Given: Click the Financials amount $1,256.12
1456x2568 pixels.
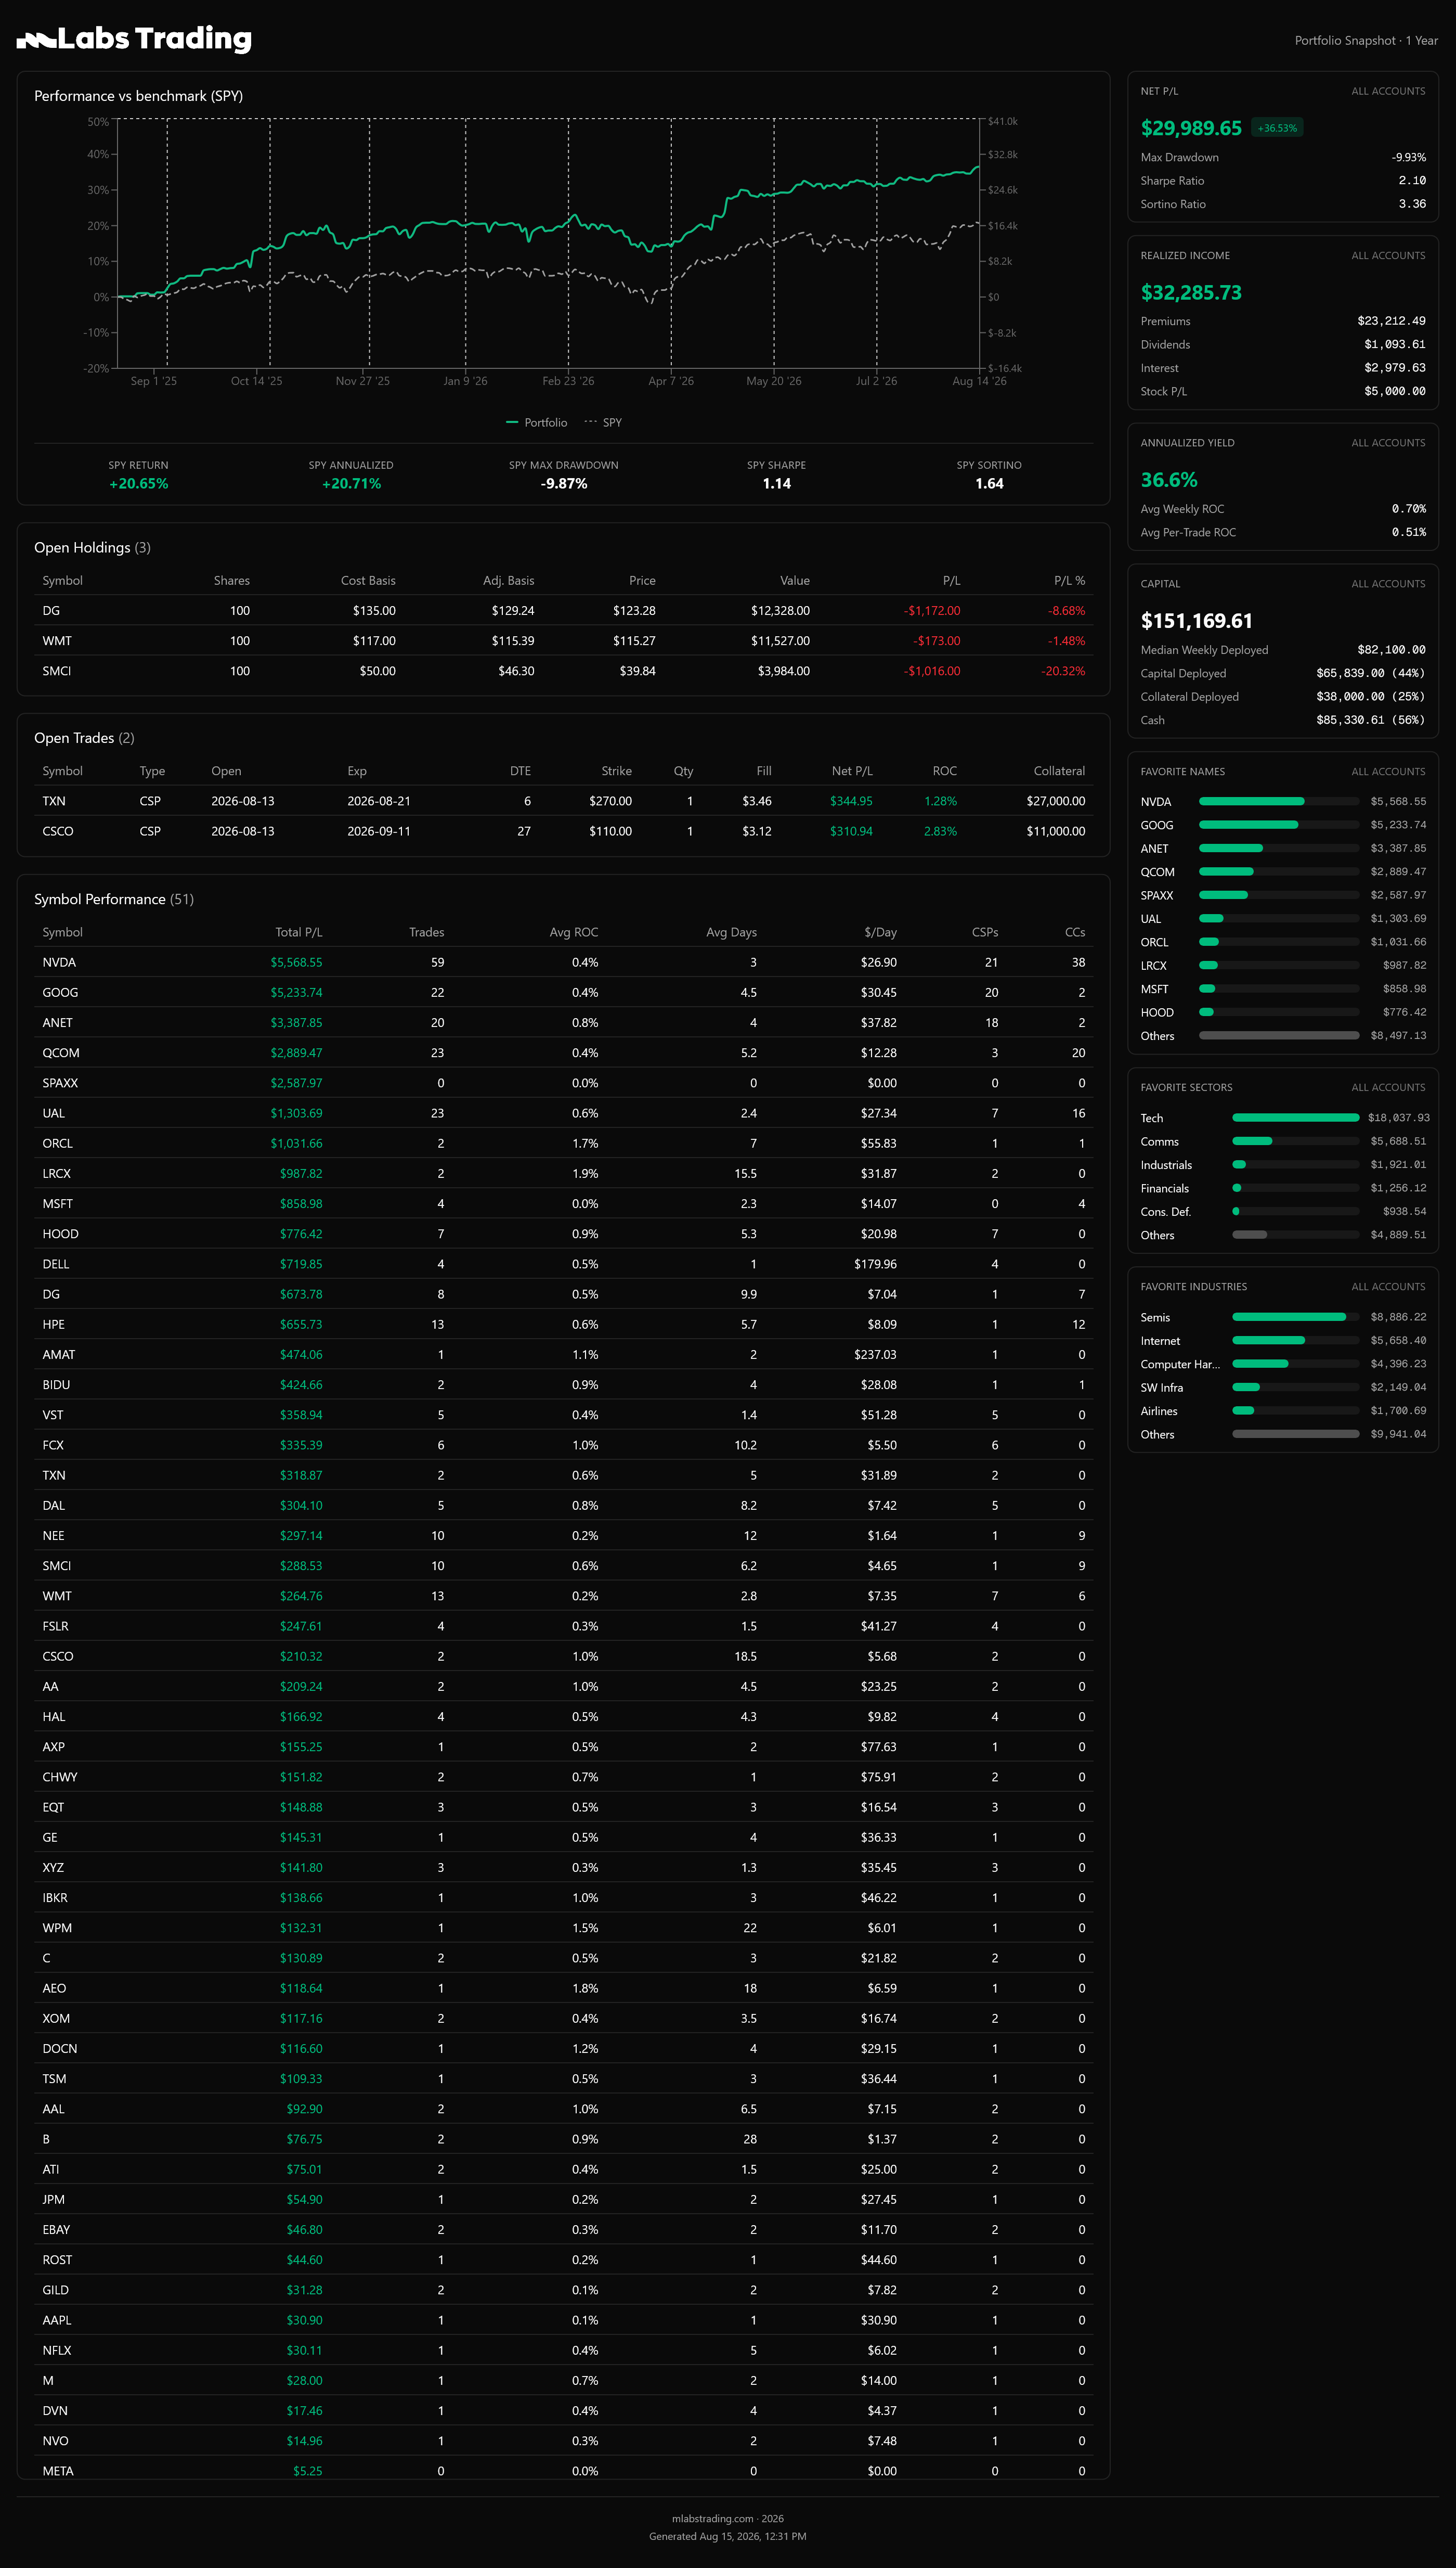Looking at the screenshot, I should pyautogui.click(x=1398, y=1188).
